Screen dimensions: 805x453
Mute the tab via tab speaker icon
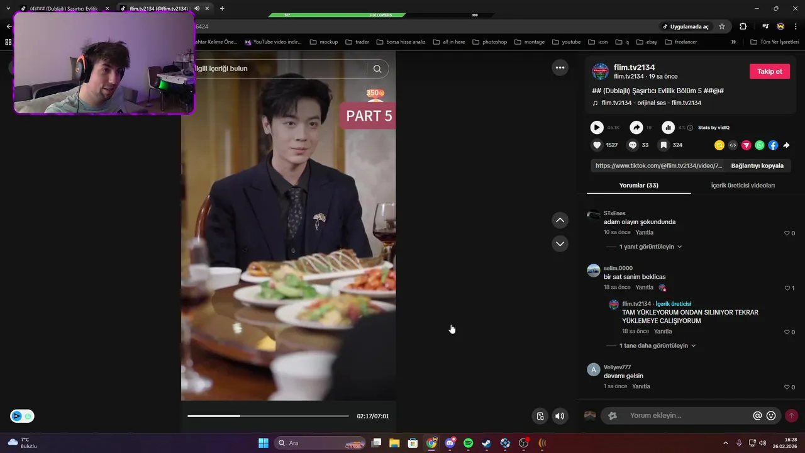coord(197,9)
